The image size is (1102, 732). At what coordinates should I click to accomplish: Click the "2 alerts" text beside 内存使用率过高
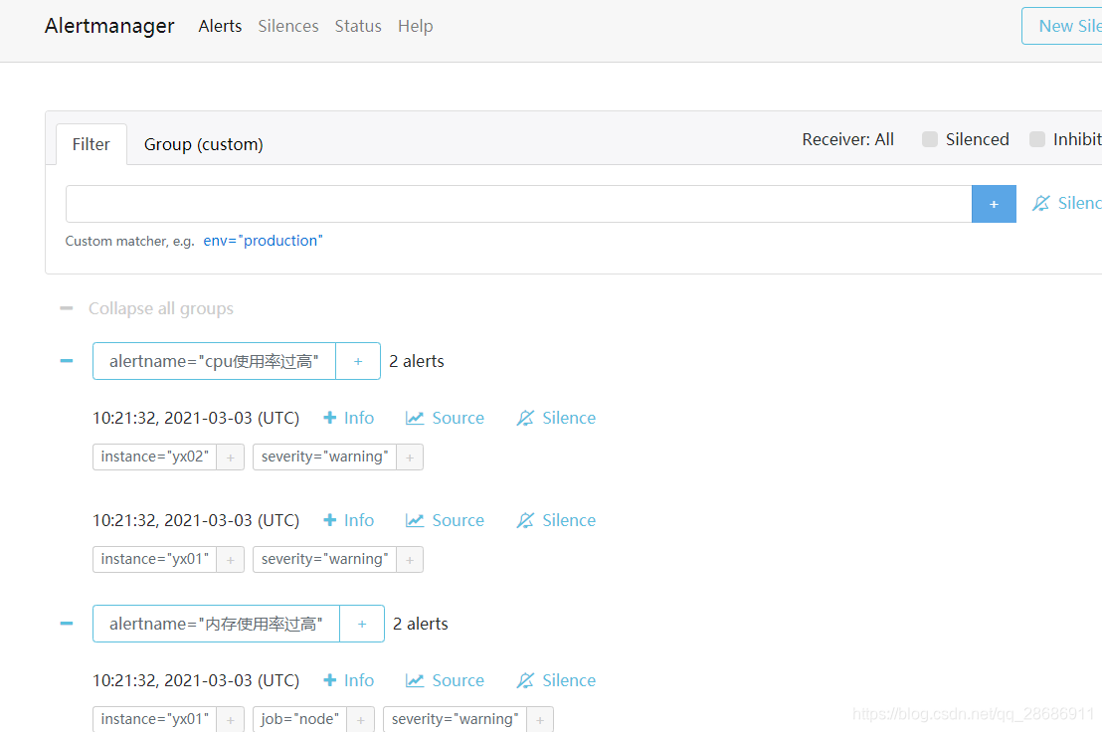[x=421, y=624]
